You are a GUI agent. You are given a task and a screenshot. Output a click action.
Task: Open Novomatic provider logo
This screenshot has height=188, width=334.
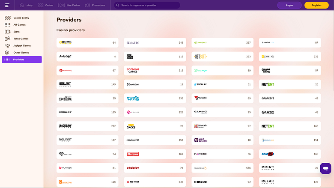click(133, 140)
